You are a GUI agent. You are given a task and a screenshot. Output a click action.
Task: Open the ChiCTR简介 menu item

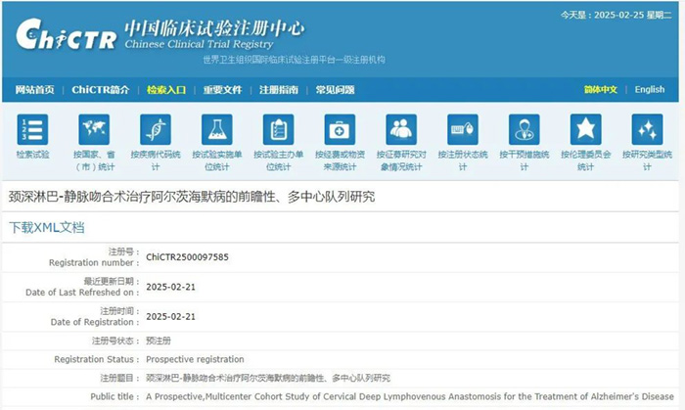pos(100,90)
